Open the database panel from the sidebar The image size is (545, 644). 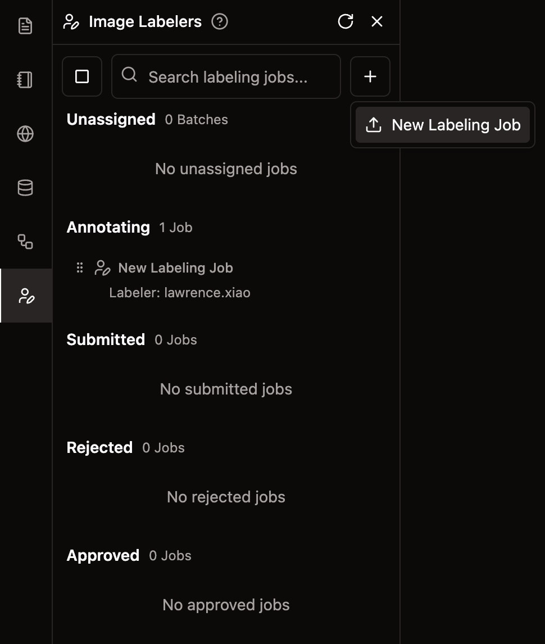tap(25, 188)
